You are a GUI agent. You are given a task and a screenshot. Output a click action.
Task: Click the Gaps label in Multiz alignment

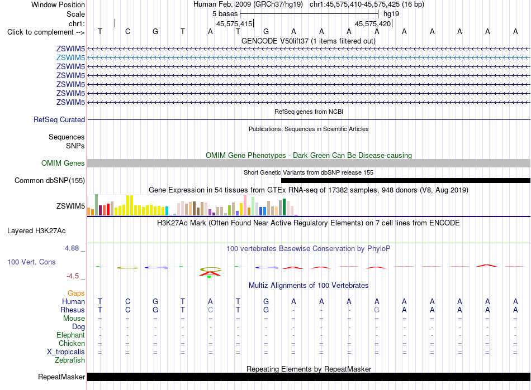[x=76, y=293]
